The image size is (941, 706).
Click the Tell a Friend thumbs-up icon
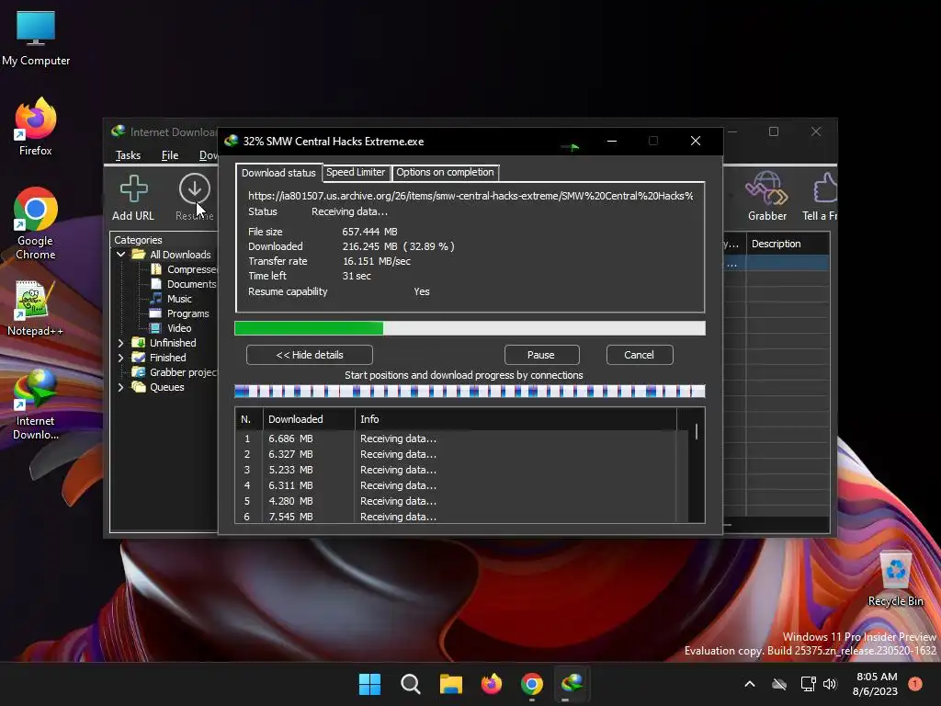coord(821,198)
